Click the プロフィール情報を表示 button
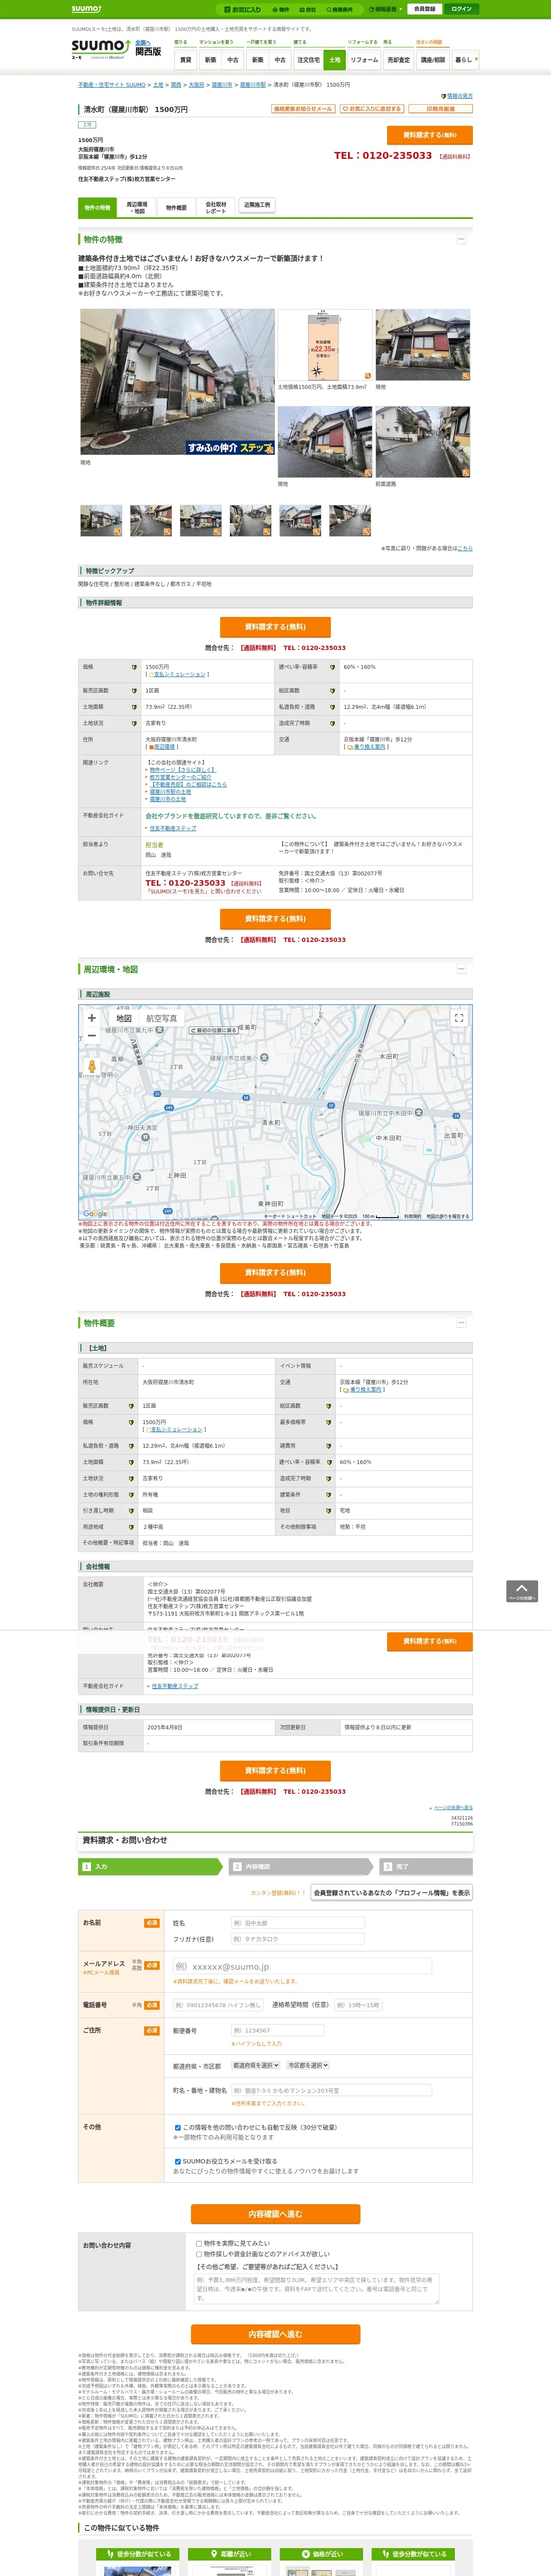 coord(392,1893)
